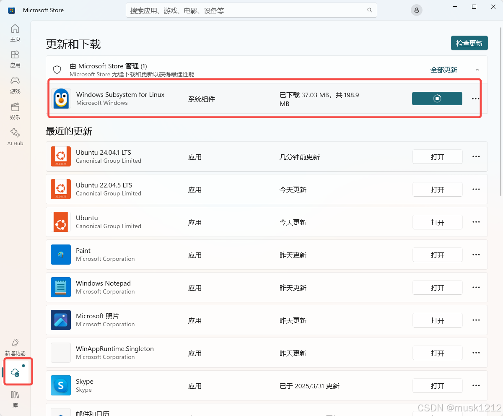This screenshot has height=416, width=503.
Task: Open more options for plain Ubuntu row
Action: [476, 222]
